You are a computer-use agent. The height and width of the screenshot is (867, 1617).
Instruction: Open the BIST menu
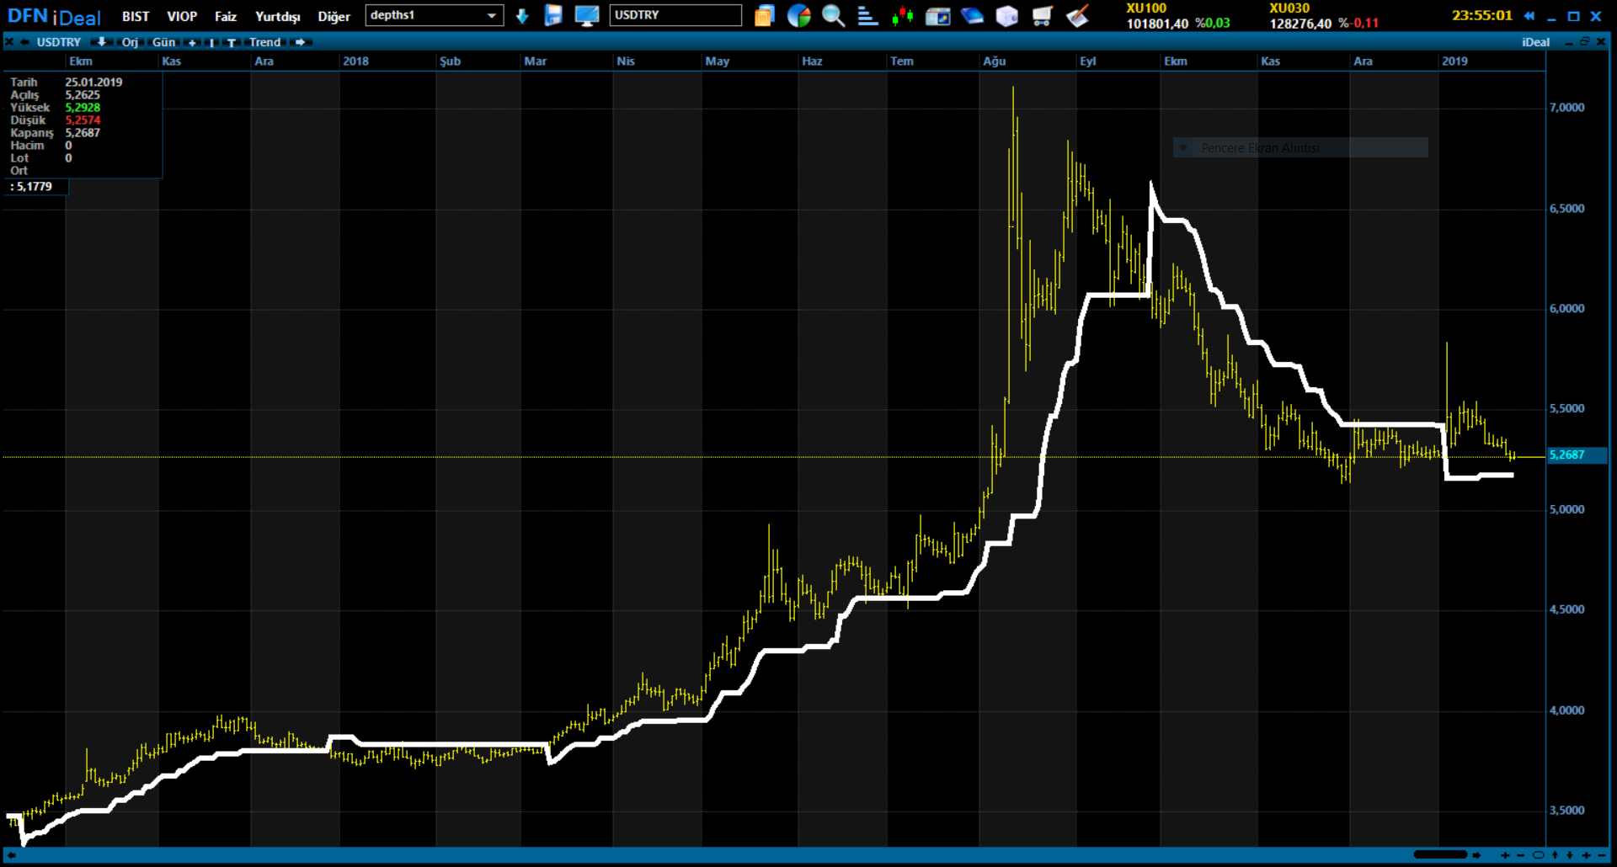tap(135, 17)
